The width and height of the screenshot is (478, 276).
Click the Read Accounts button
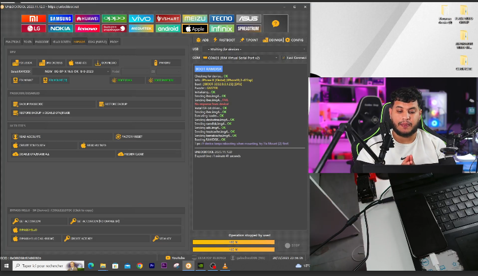click(61, 137)
